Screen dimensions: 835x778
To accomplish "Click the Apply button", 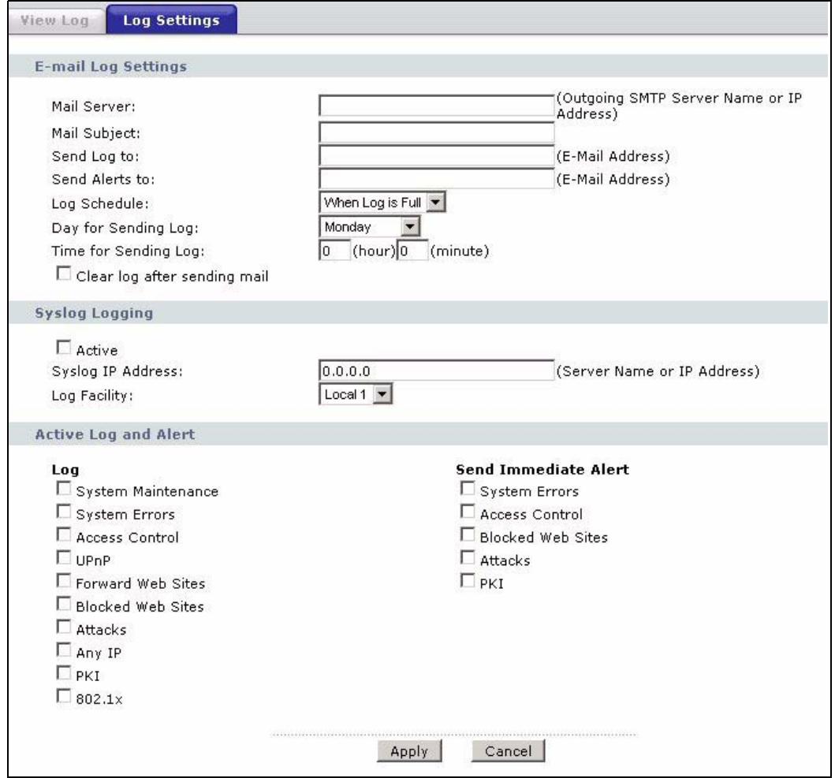I will pos(409,751).
